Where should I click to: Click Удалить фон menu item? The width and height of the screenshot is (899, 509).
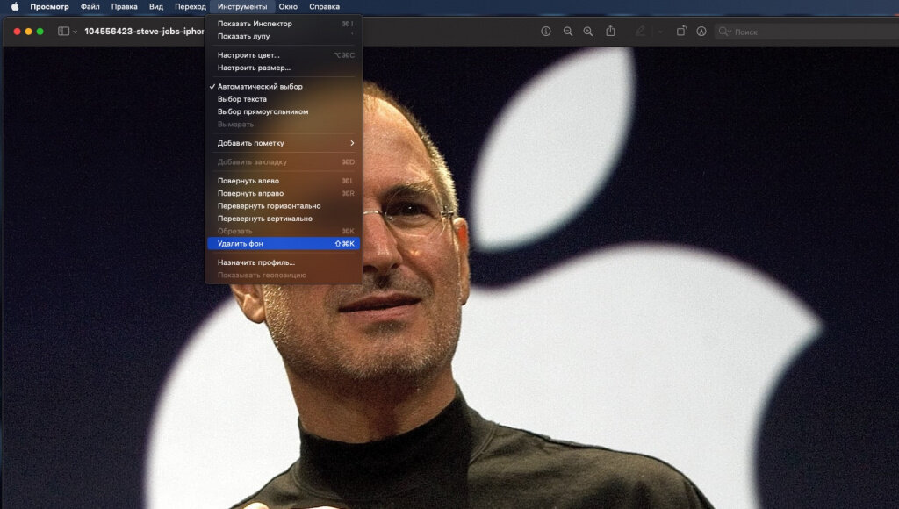coord(284,244)
